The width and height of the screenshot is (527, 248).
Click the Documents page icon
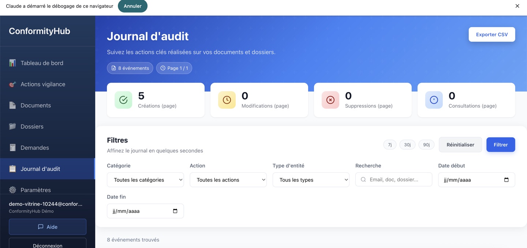point(12,105)
